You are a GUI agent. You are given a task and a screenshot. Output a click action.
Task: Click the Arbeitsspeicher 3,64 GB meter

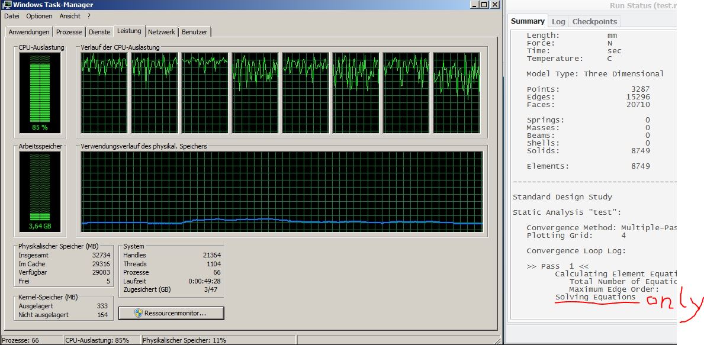tap(40, 192)
